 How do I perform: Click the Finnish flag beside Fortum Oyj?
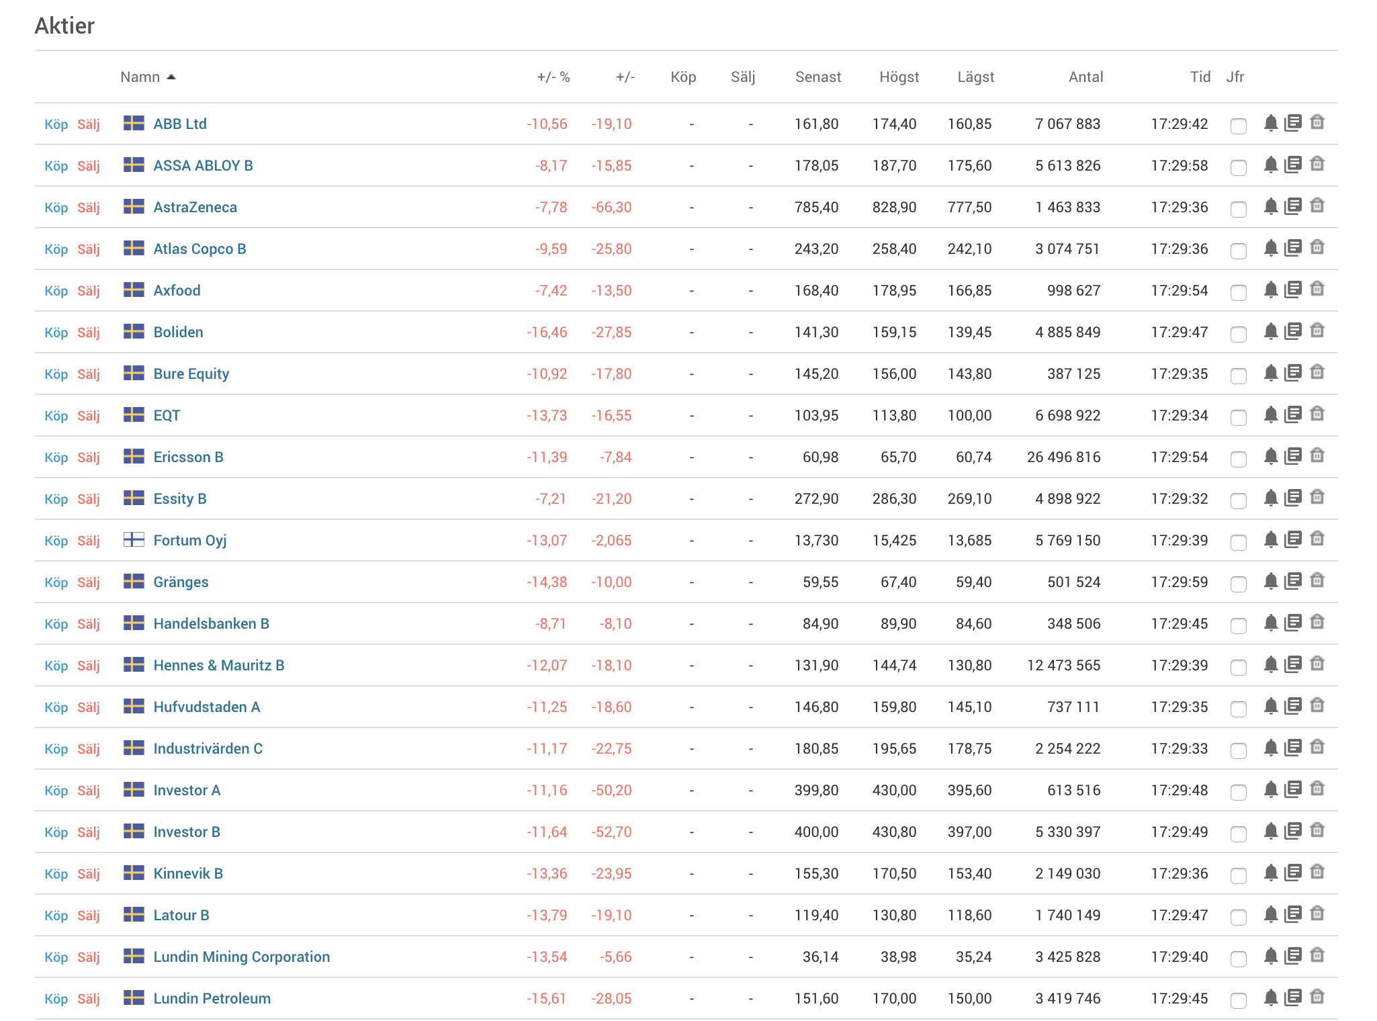pos(134,539)
